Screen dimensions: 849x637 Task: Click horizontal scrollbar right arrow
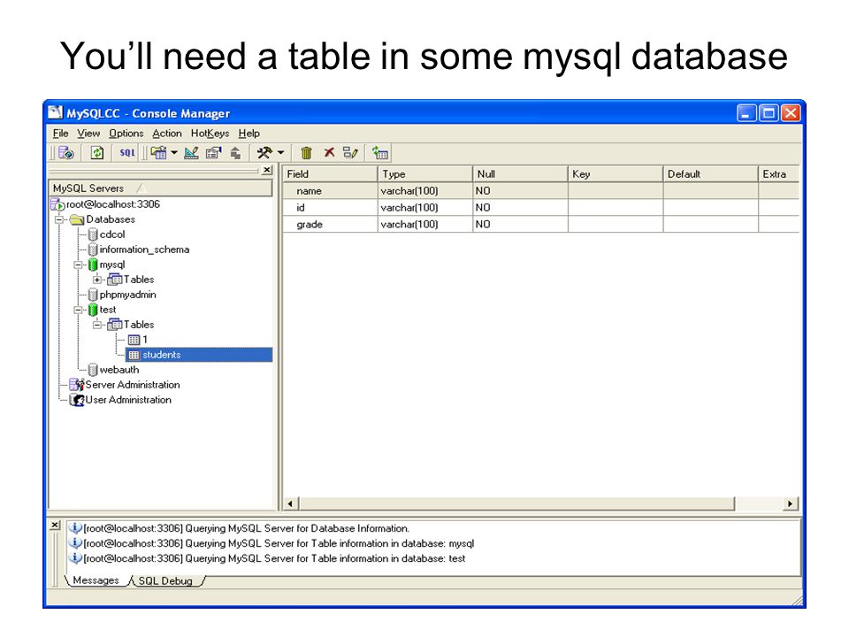click(x=791, y=503)
